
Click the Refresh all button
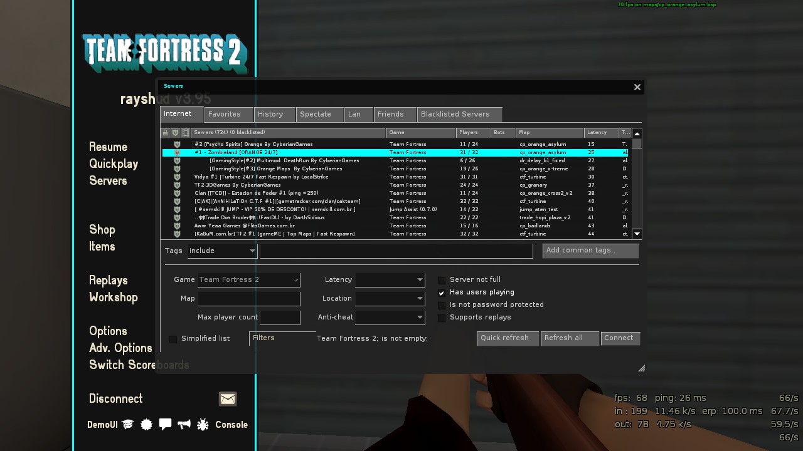coord(570,338)
